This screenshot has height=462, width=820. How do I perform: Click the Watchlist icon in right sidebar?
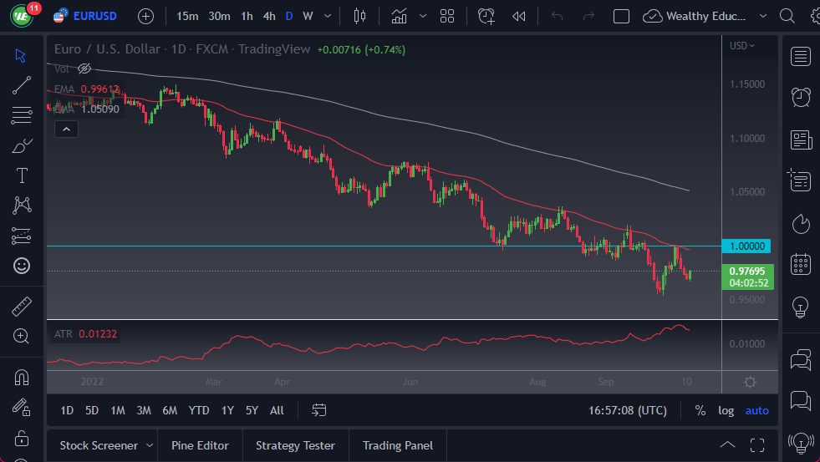tap(801, 56)
